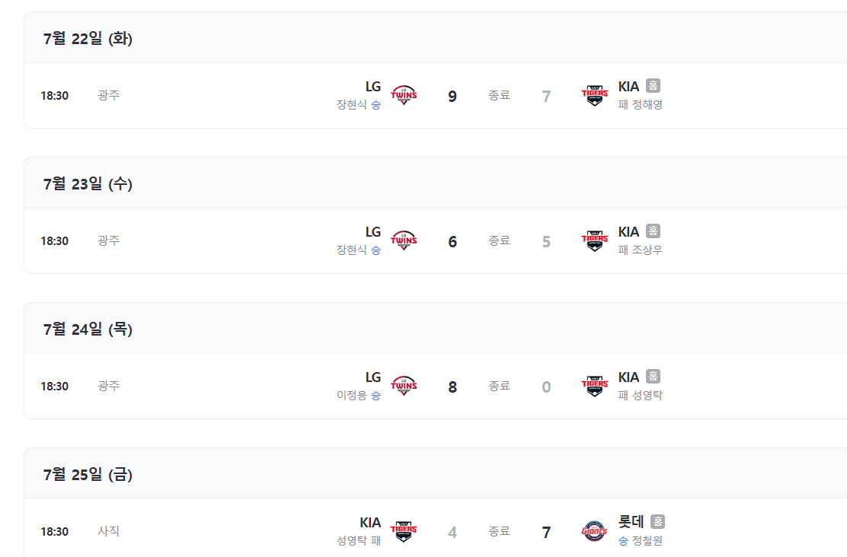This screenshot has width=847, height=557.
Task: Click LG Twins logo in July 23 game
Action: tap(404, 240)
